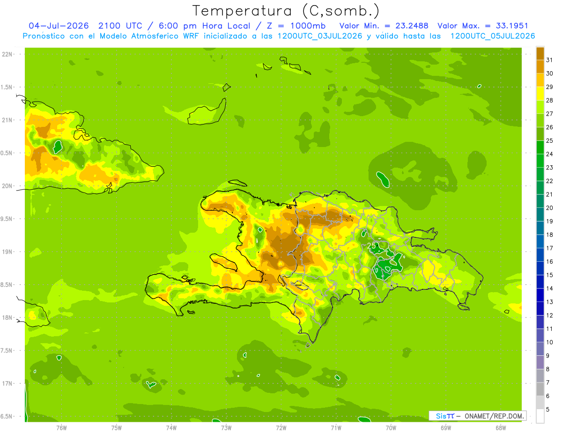Pick the legend color band between 26 and 27
This screenshot has height=434, width=562.
click(x=540, y=120)
